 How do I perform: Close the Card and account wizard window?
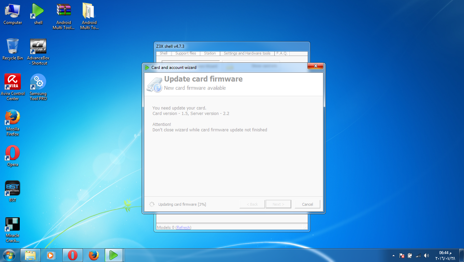coord(315,66)
